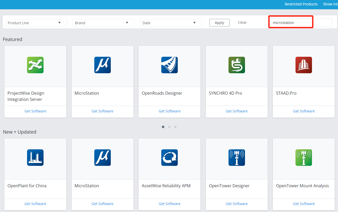This screenshot has width=338, height=212.
Task: Open Restricted Products in top bar
Action: point(301,4)
